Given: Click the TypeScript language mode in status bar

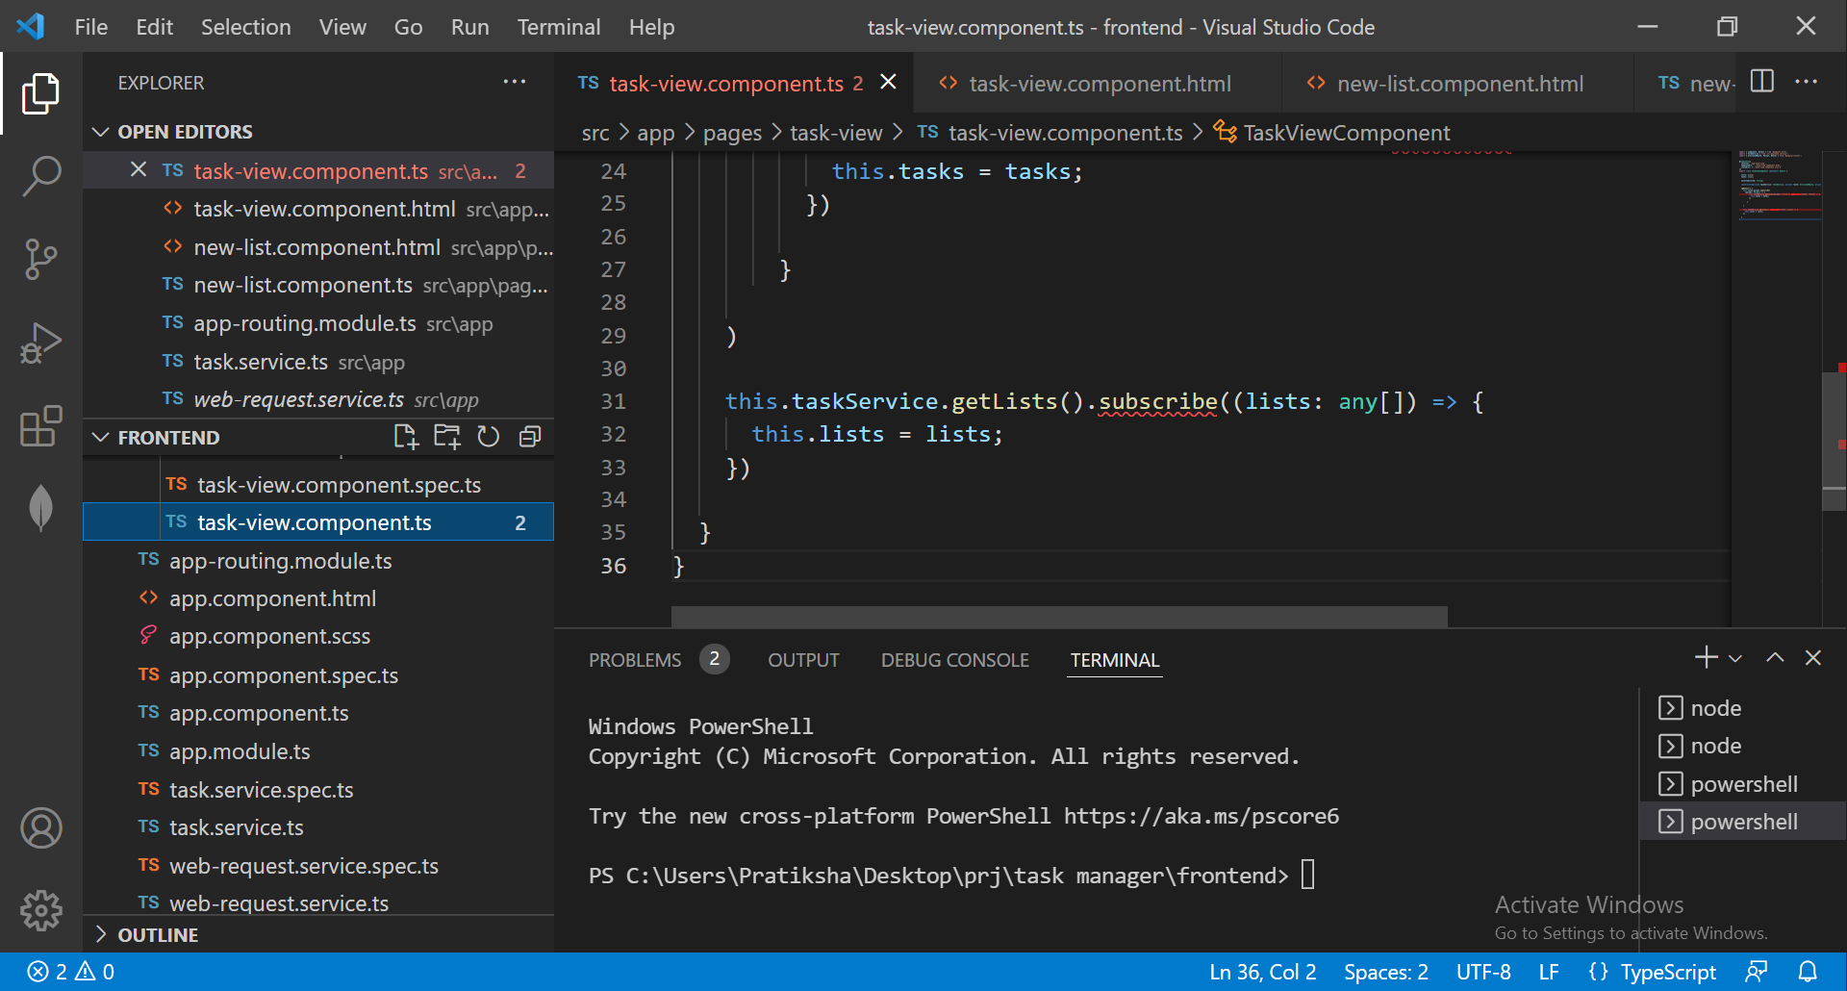Looking at the screenshot, I should tap(1667, 972).
